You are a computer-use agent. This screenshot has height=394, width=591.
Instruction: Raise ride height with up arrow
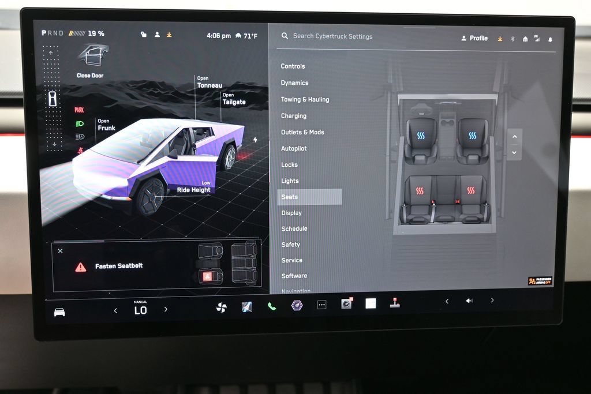pyautogui.click(x=51, y=53)
